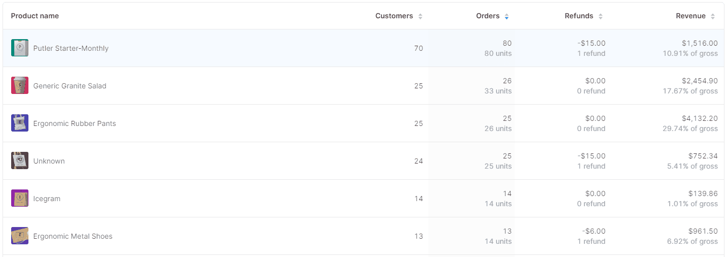Viewport: 726px width, 257px height.
Task: Click the Orders column header label
Action: coord(488,16)
